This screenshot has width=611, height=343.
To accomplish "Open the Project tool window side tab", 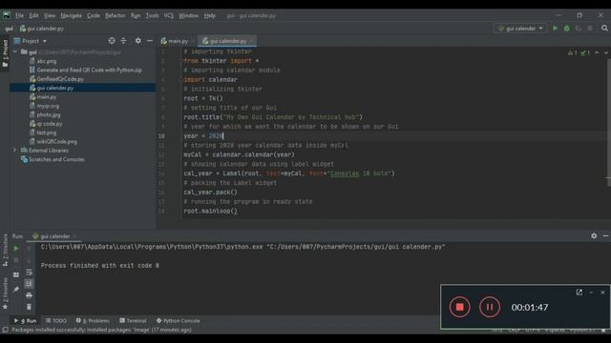I will point(5,53).
